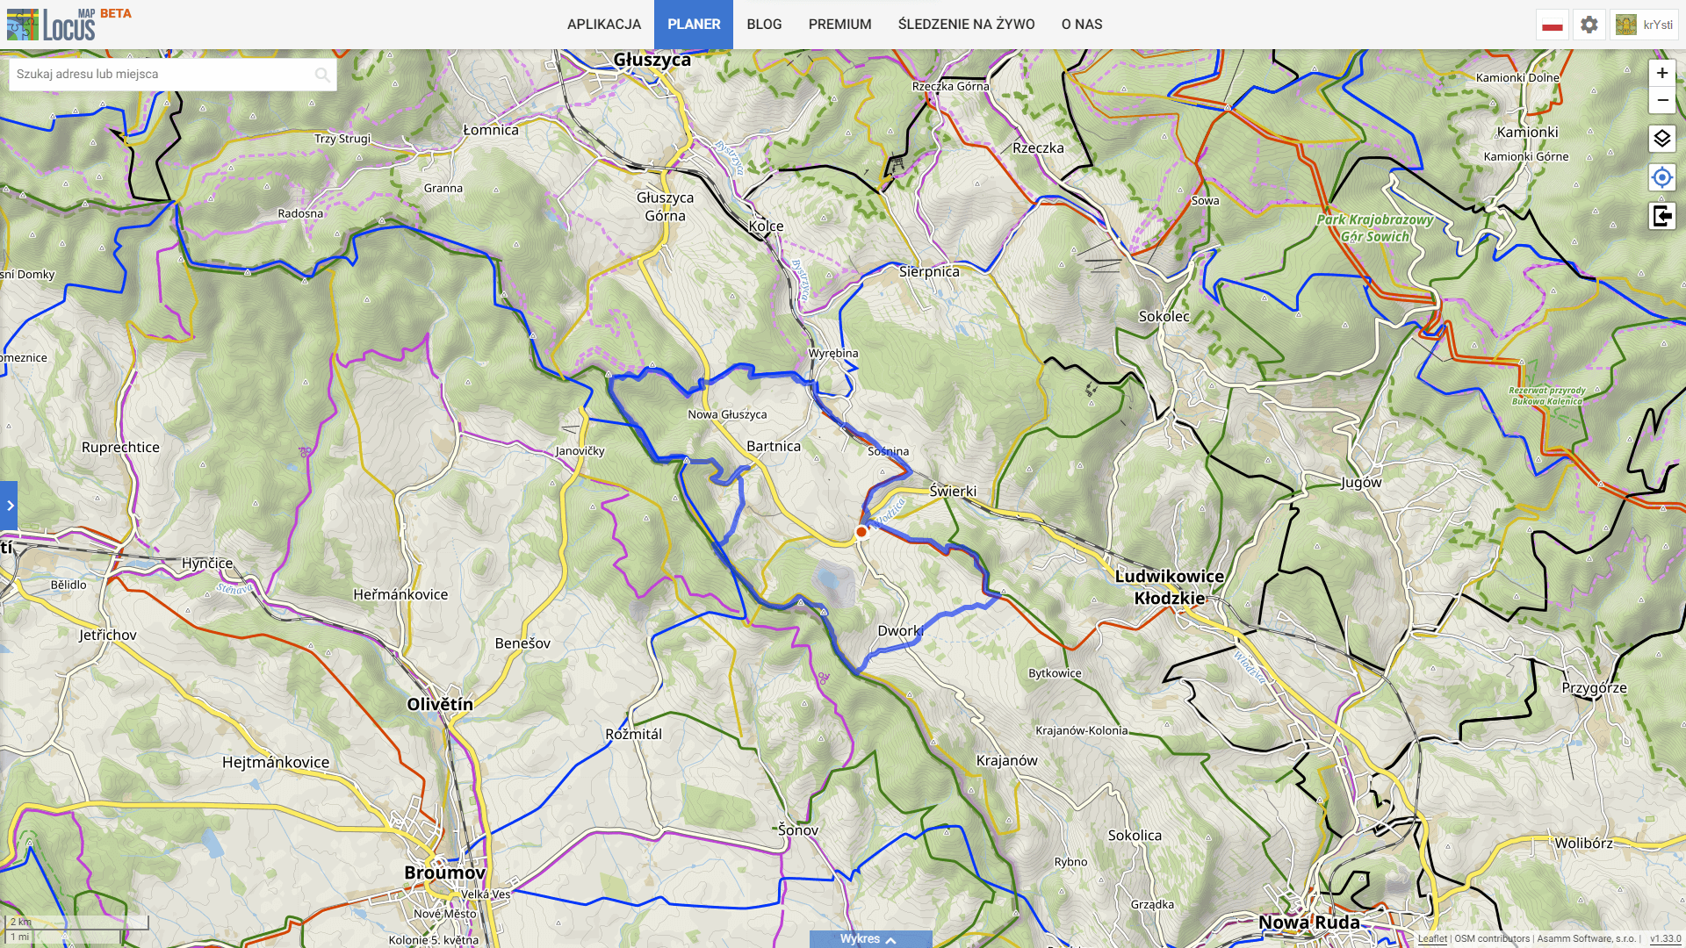Click the orange route waypoint marker
1686x948 pixels.
click(x=861, y=532)
